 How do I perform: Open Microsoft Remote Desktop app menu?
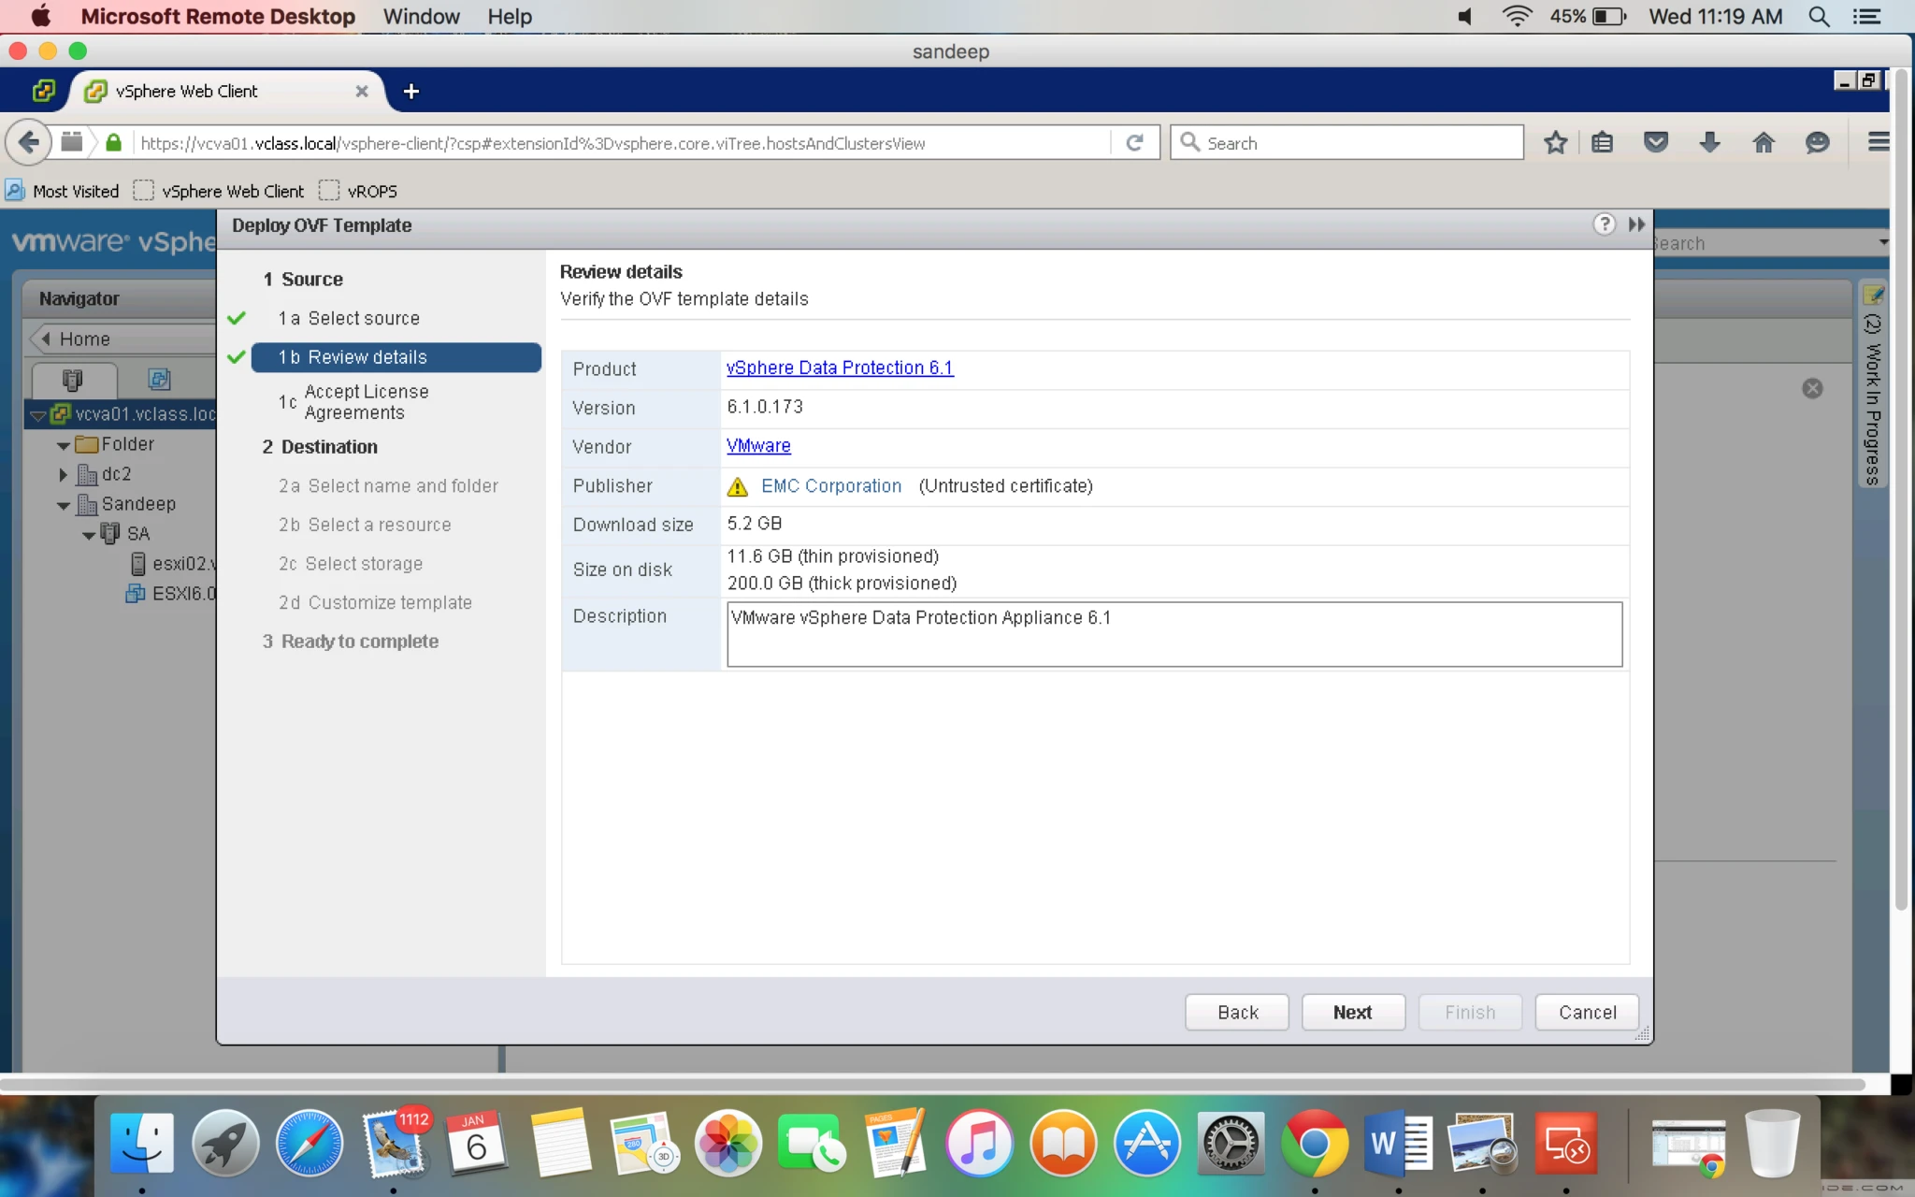click(x=218, y=16)
